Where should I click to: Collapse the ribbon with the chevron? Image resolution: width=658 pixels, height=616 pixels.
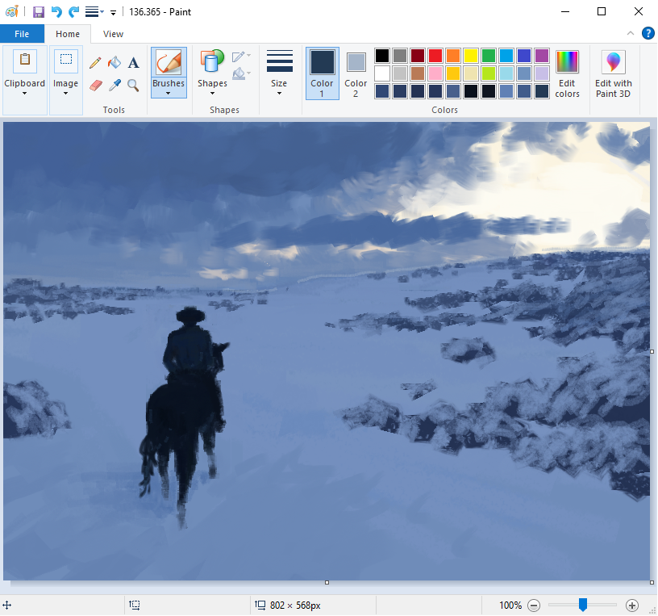pyautogui.click(x=631, y=33)
